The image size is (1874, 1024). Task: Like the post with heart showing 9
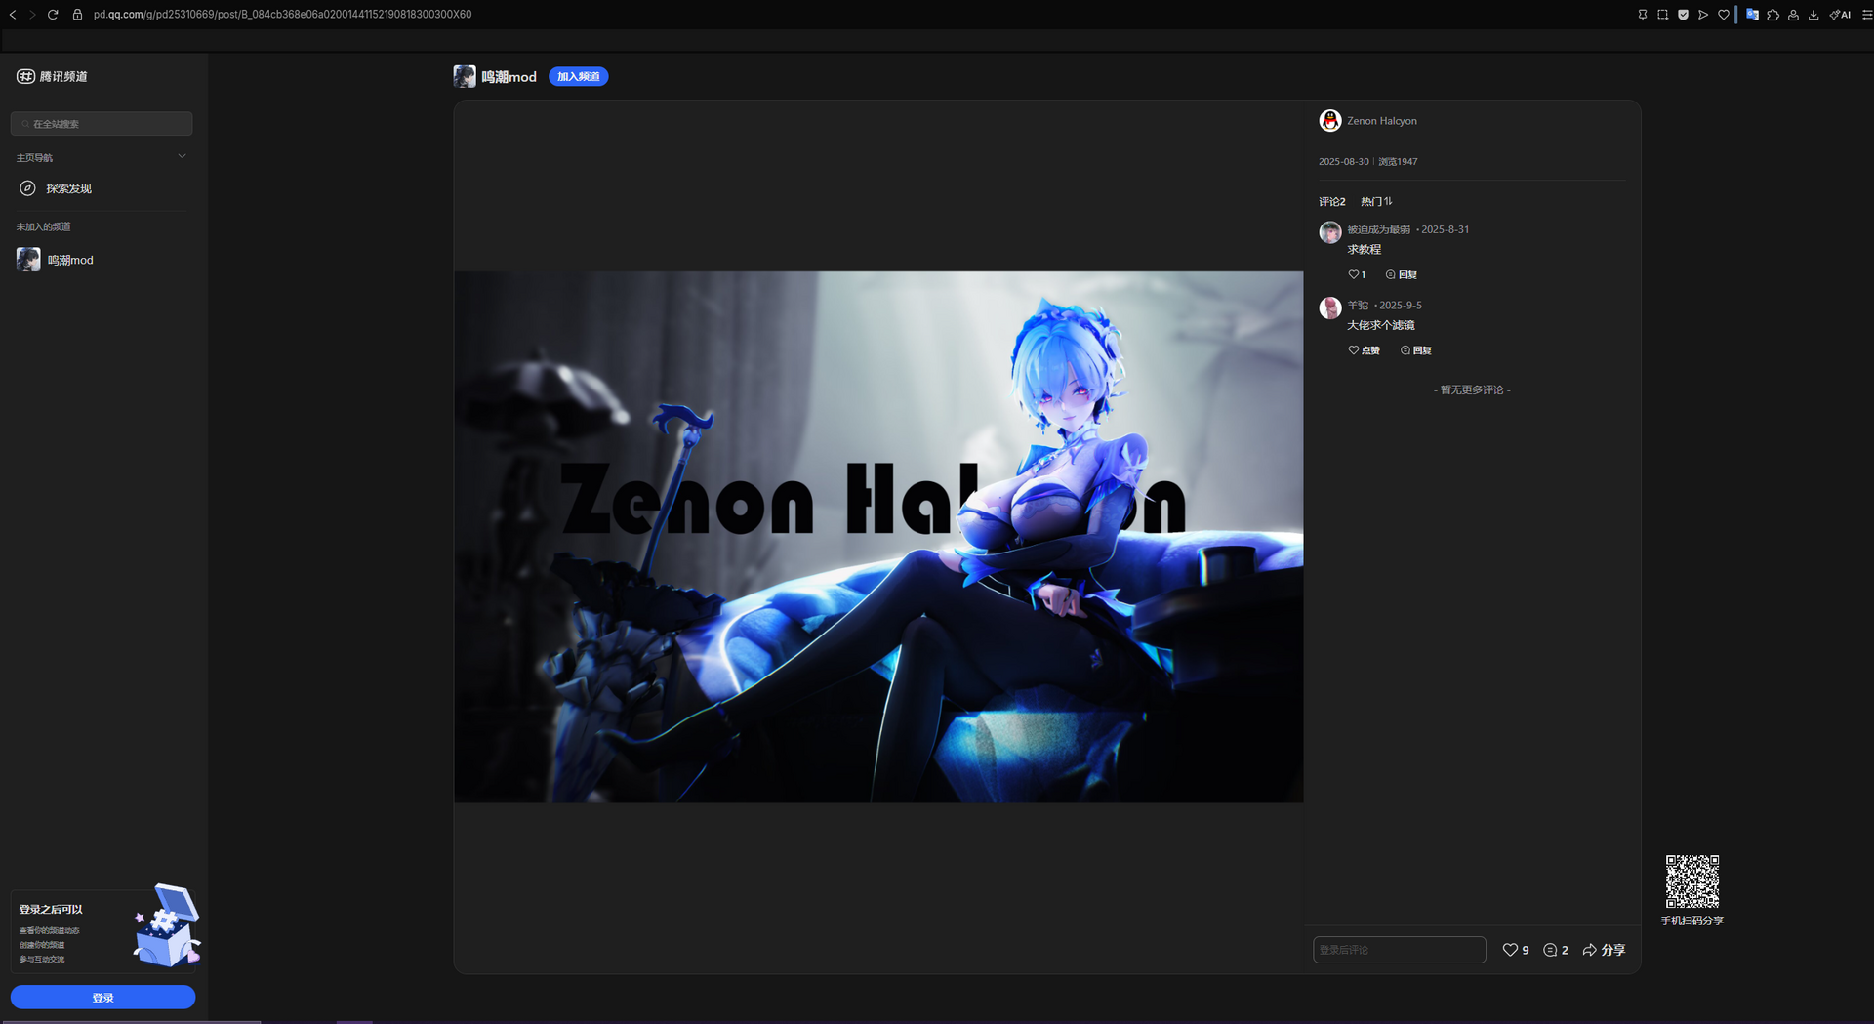pos(1516,950)
